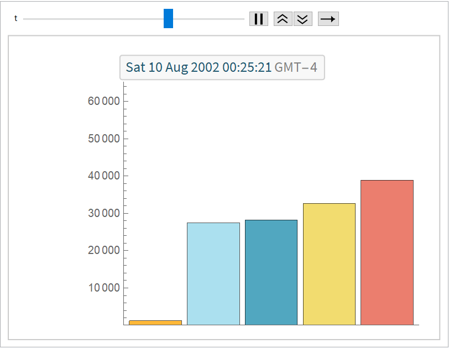Click the 30 000 axis label
The height and width of the screenshot is (349, 449).
coord(104,213)
